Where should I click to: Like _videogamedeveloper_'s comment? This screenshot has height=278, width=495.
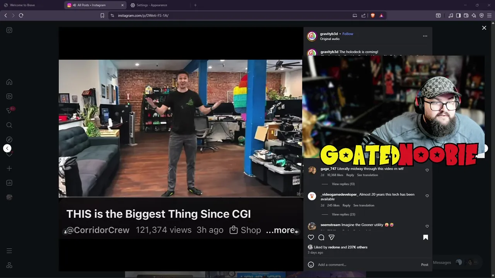click(427, 196)
